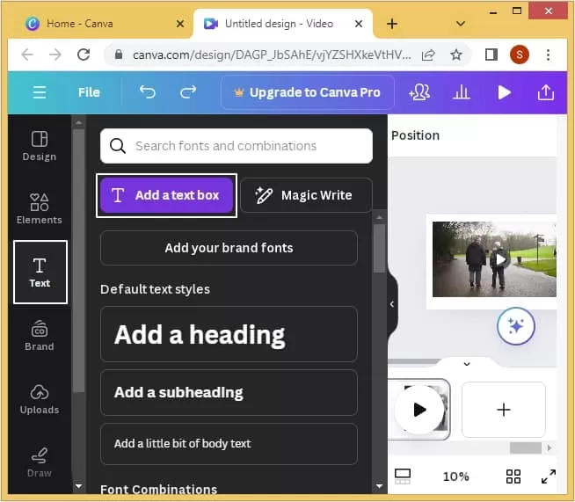Click the Magic Write button
The image size is (575, 502).
point(306,195)
